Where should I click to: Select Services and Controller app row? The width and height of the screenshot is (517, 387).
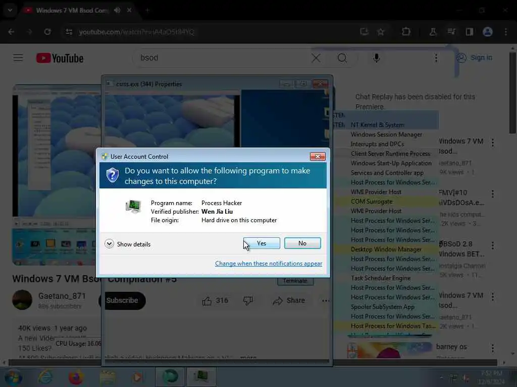387,173
